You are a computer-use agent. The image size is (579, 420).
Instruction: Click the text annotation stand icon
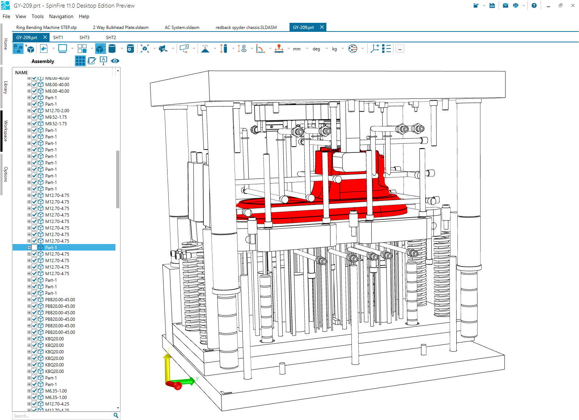click(x=103, y=61)
